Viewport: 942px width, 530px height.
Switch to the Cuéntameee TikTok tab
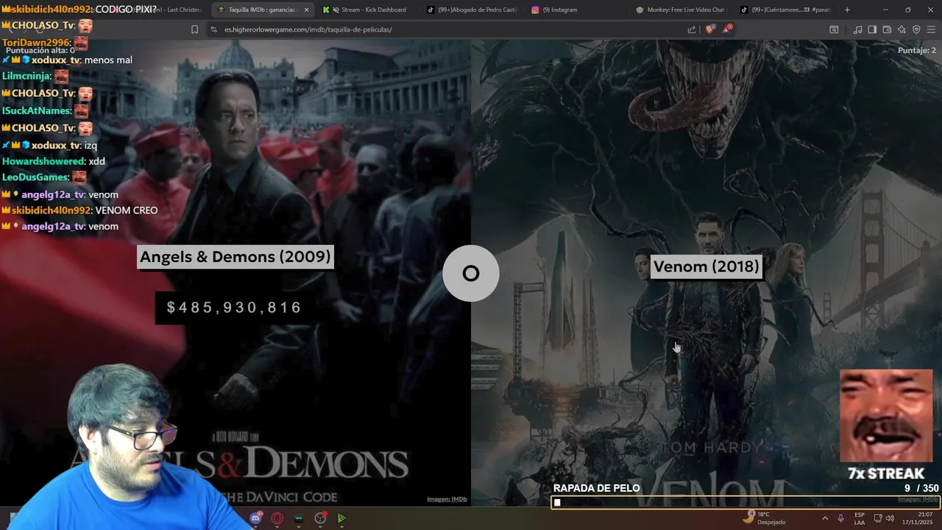click(x=786, y=10)
